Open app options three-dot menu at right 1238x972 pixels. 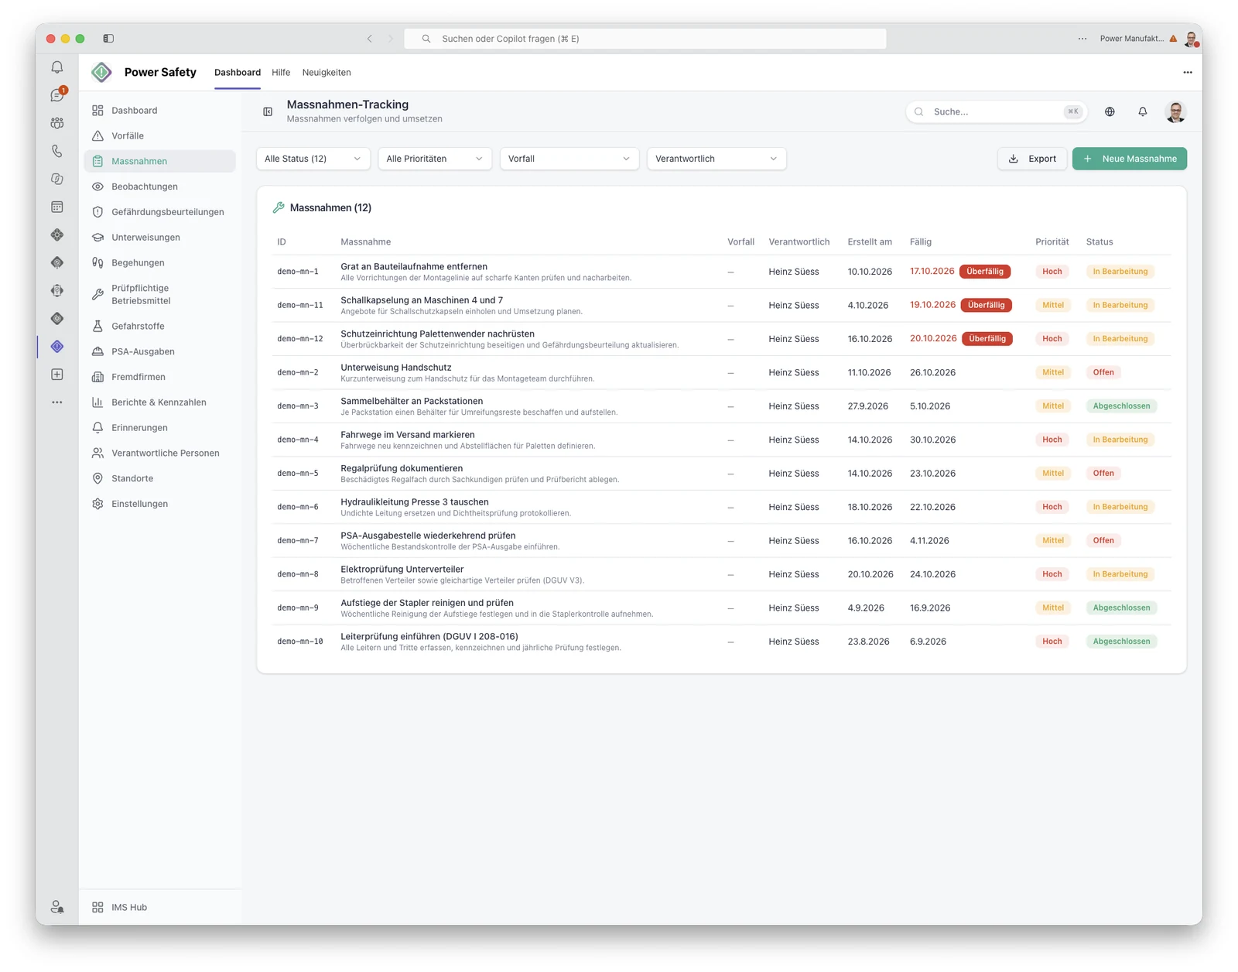pyautogui.click(x=1188, y=72)
